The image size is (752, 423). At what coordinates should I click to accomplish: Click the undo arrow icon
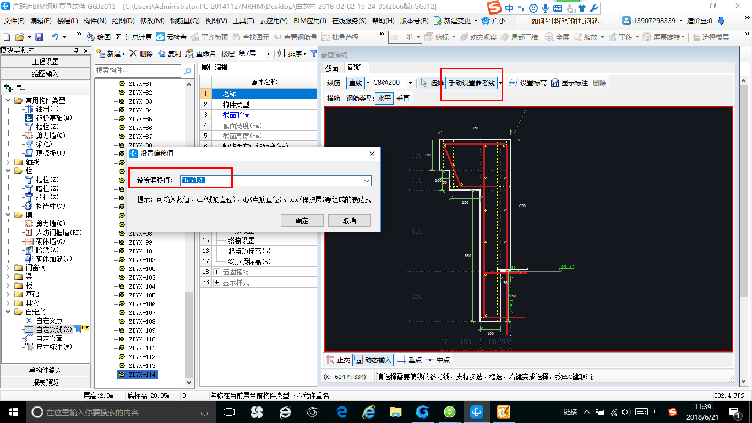click(55, 37)
